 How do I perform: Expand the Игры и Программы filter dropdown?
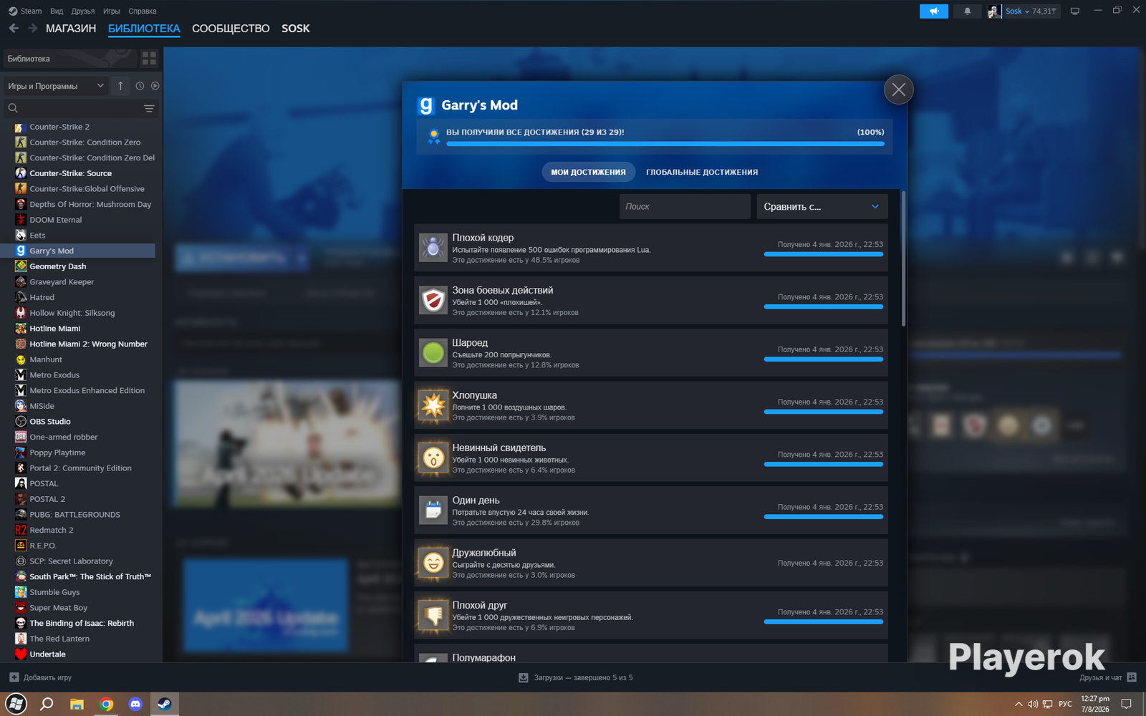coord(56,86)
